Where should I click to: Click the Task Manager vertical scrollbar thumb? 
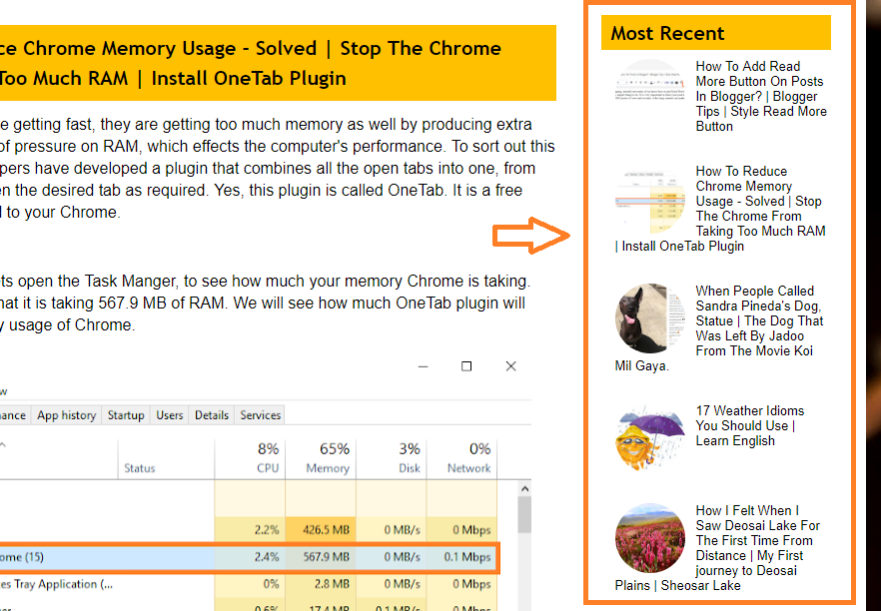[524, 515]
